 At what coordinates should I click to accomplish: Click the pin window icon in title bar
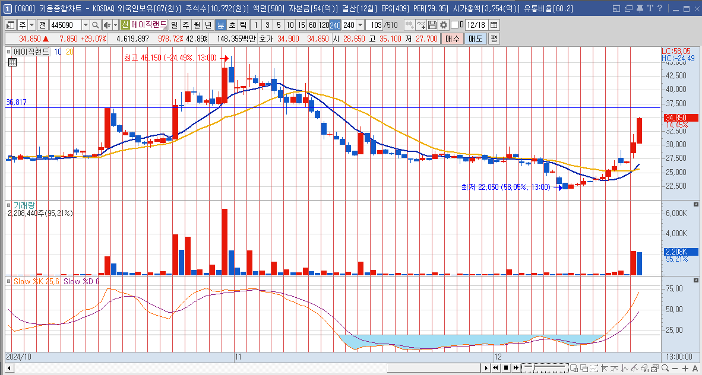(639, 8)
